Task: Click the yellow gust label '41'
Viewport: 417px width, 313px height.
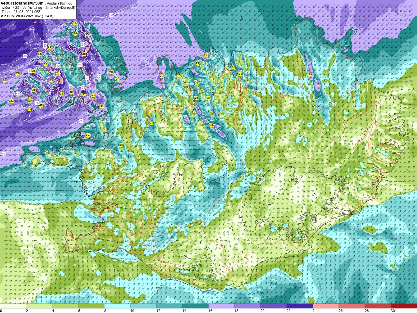Action: [58, 72]
